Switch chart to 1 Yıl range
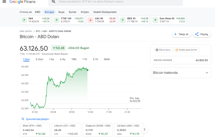 point(85,59)
